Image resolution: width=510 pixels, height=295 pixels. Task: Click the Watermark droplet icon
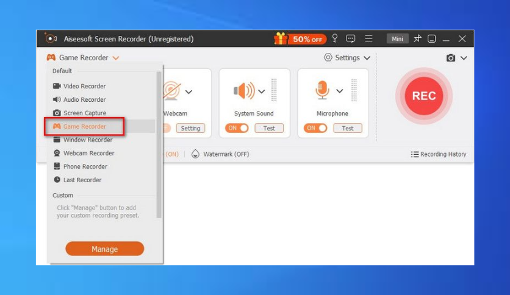[x=195, y=154]
